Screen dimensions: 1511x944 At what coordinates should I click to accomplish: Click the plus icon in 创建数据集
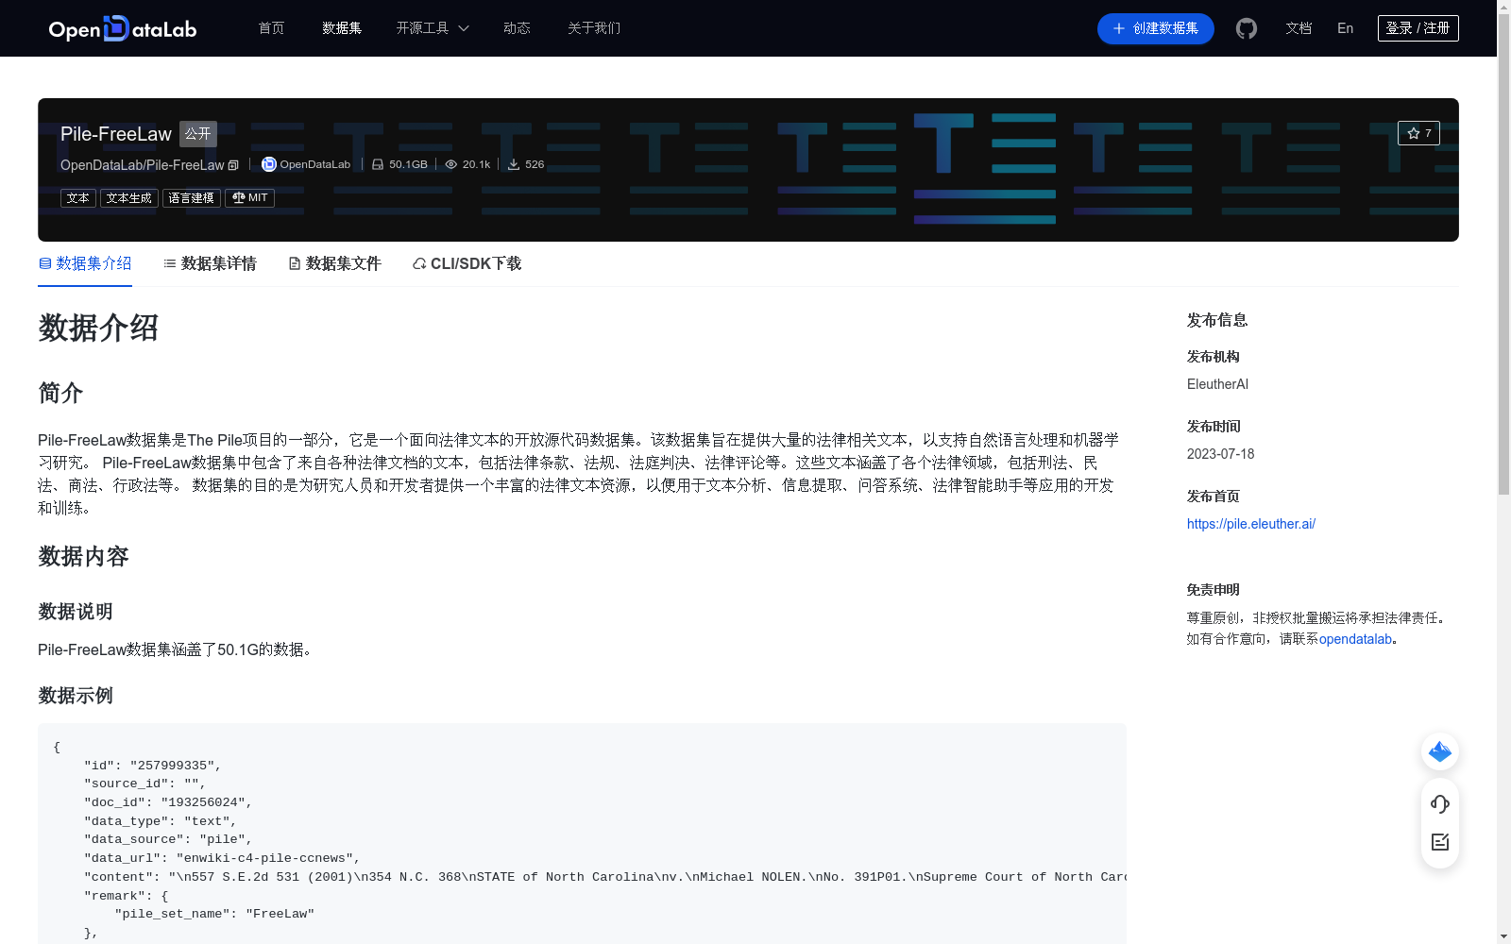click(x=1119, y=28)
